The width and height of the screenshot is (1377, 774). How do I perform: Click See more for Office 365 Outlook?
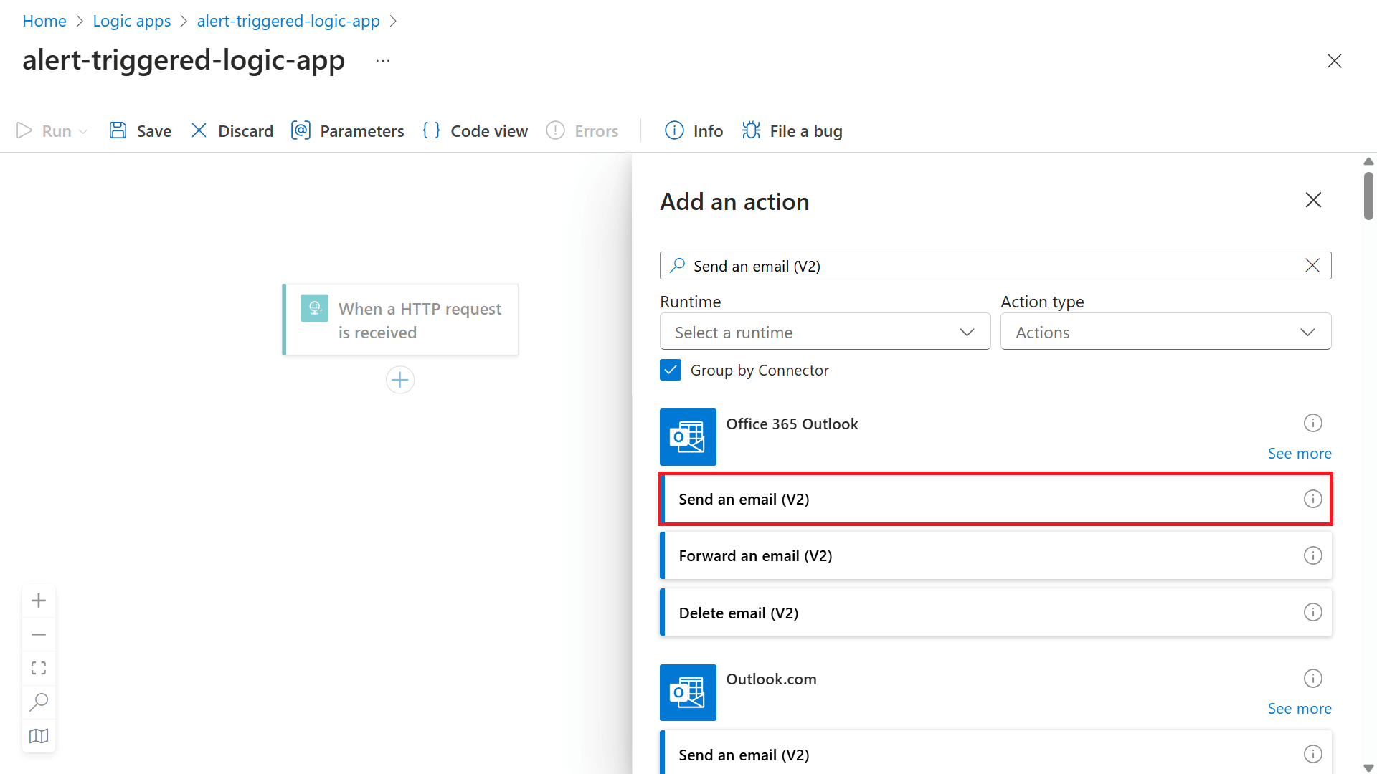click(1299, 454)
